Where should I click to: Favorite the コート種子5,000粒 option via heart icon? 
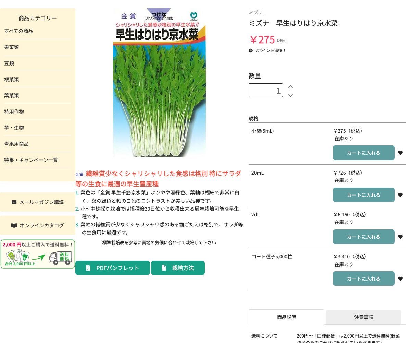(x=400, y=279)
